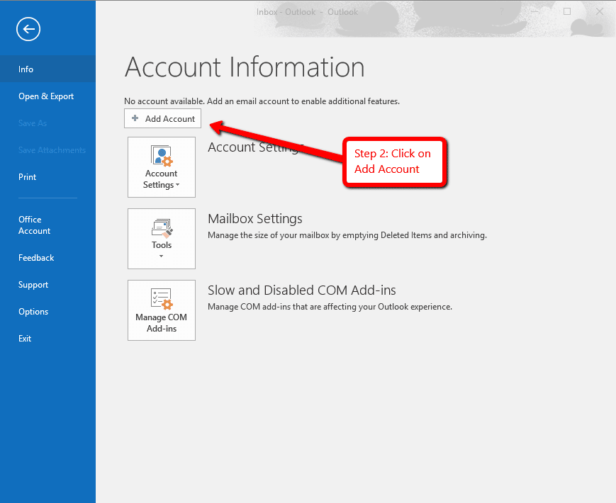Click the back arrow circle icon
616x503 pixels.
pos(28,29)
